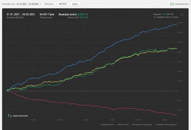This screenshot has height=130, width=191.
Task: Click the 3.1 среднее число столов text
Action: (x=166, y=17)
